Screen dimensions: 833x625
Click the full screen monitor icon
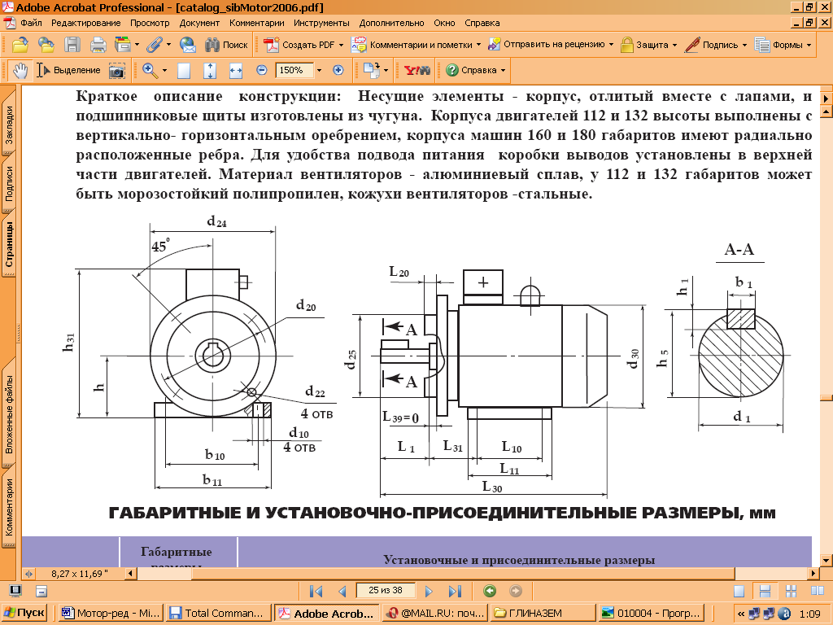[16, 591]
